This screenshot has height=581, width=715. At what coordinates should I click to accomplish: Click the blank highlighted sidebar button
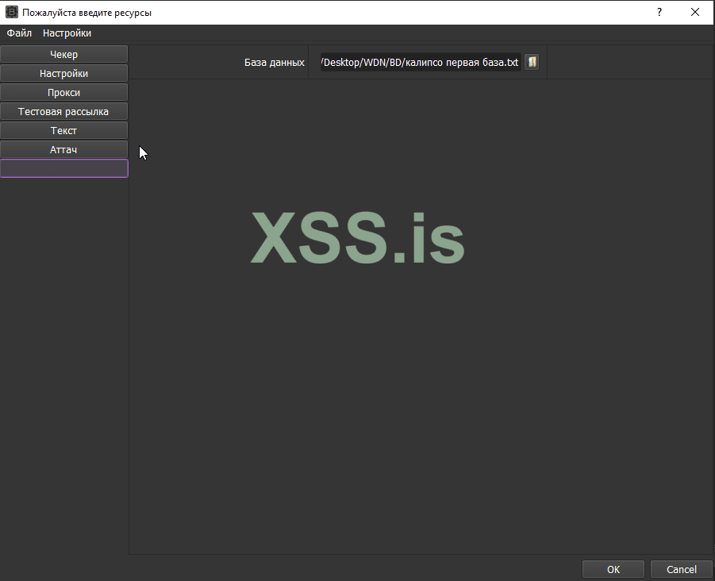point(63,168)
